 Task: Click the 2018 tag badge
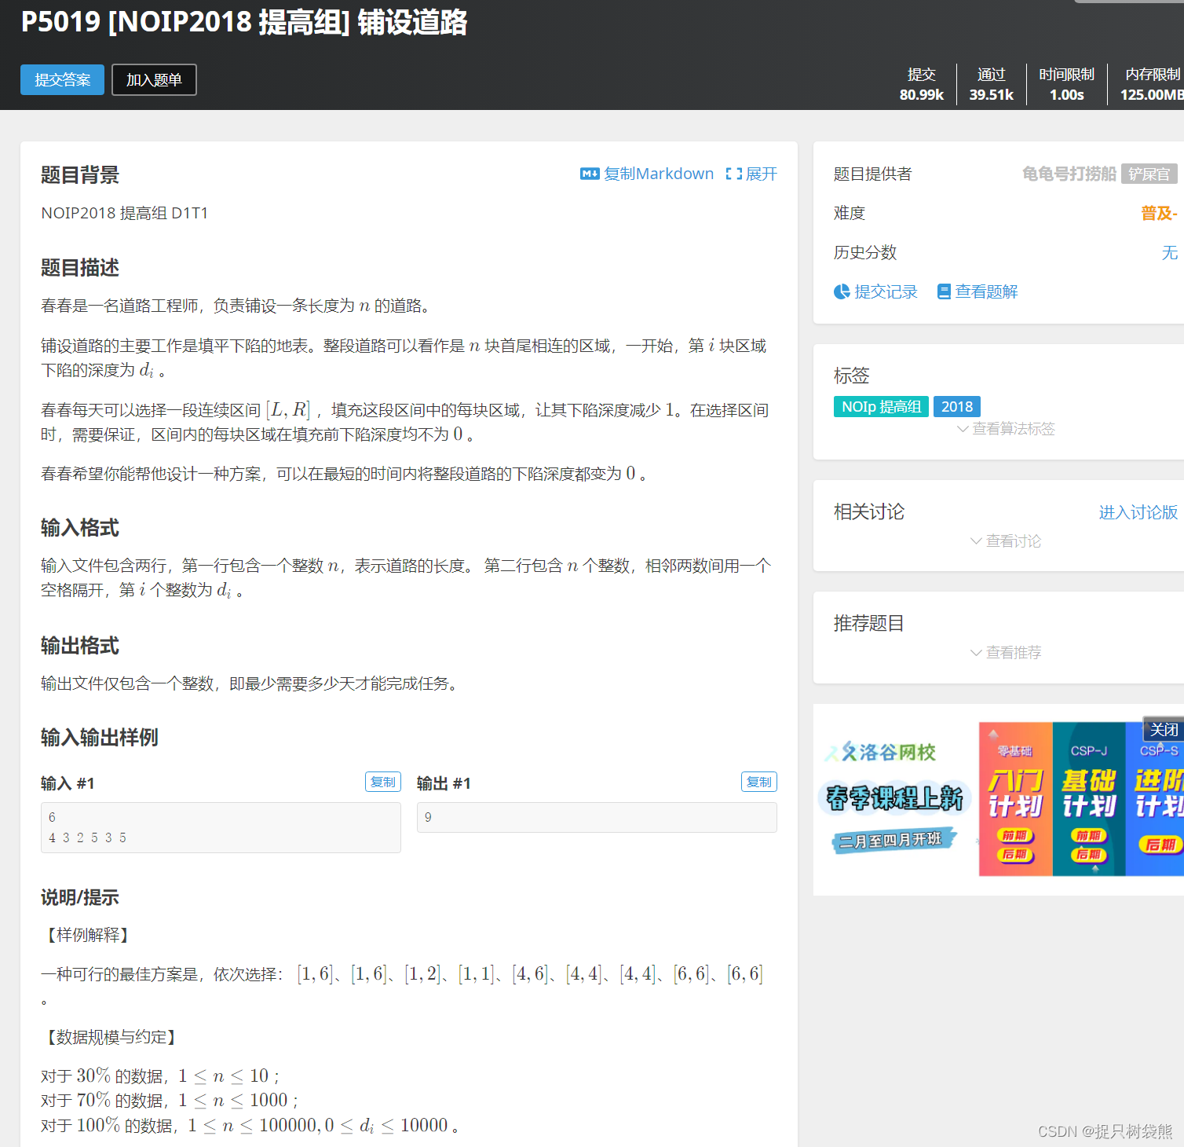point(957,406)
